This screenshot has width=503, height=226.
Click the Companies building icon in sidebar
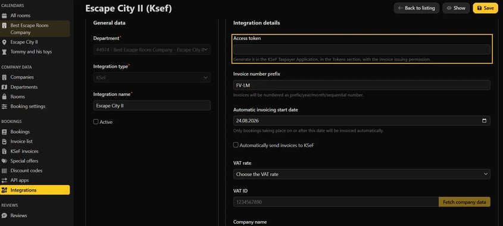(5, 77)
